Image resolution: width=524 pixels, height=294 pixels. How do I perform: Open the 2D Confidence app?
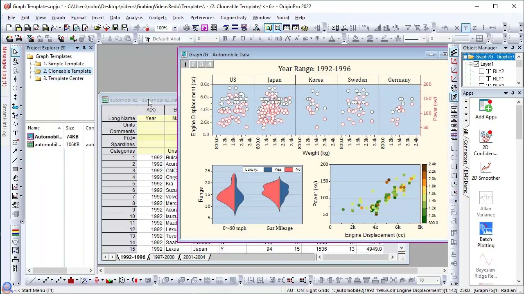pos(486,143)
